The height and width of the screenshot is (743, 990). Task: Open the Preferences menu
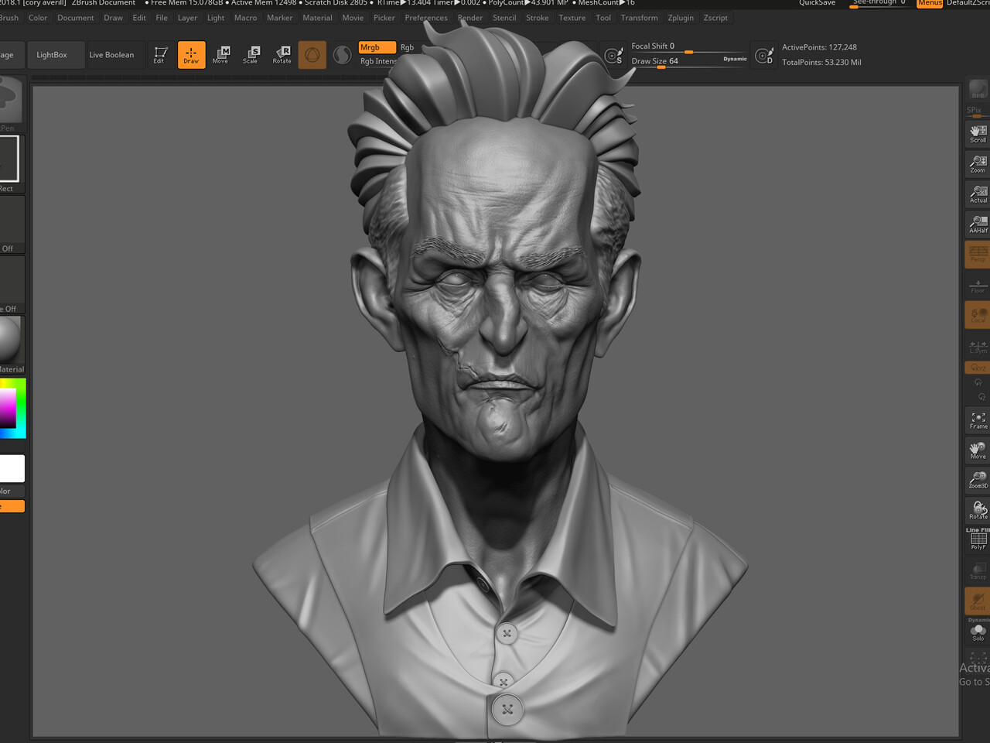pyautogui.click(x=426, y=18)
